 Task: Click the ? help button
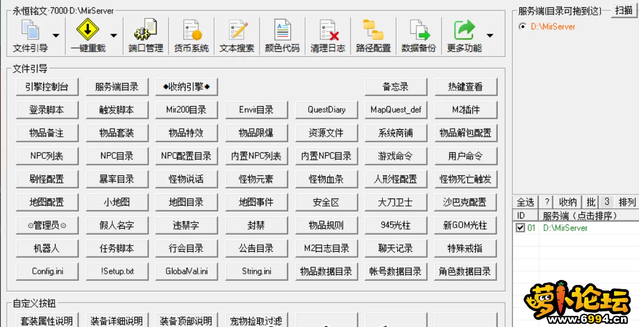(x=547, y=202)
